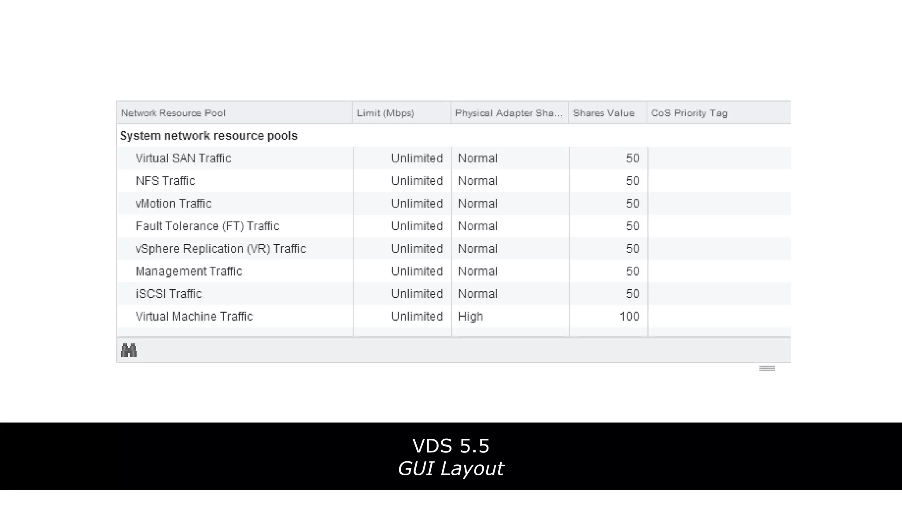The height and width of the screenshot is (507, 902).
Task: Sort by Limit (Mbps) column header
Action: (401, 113)
